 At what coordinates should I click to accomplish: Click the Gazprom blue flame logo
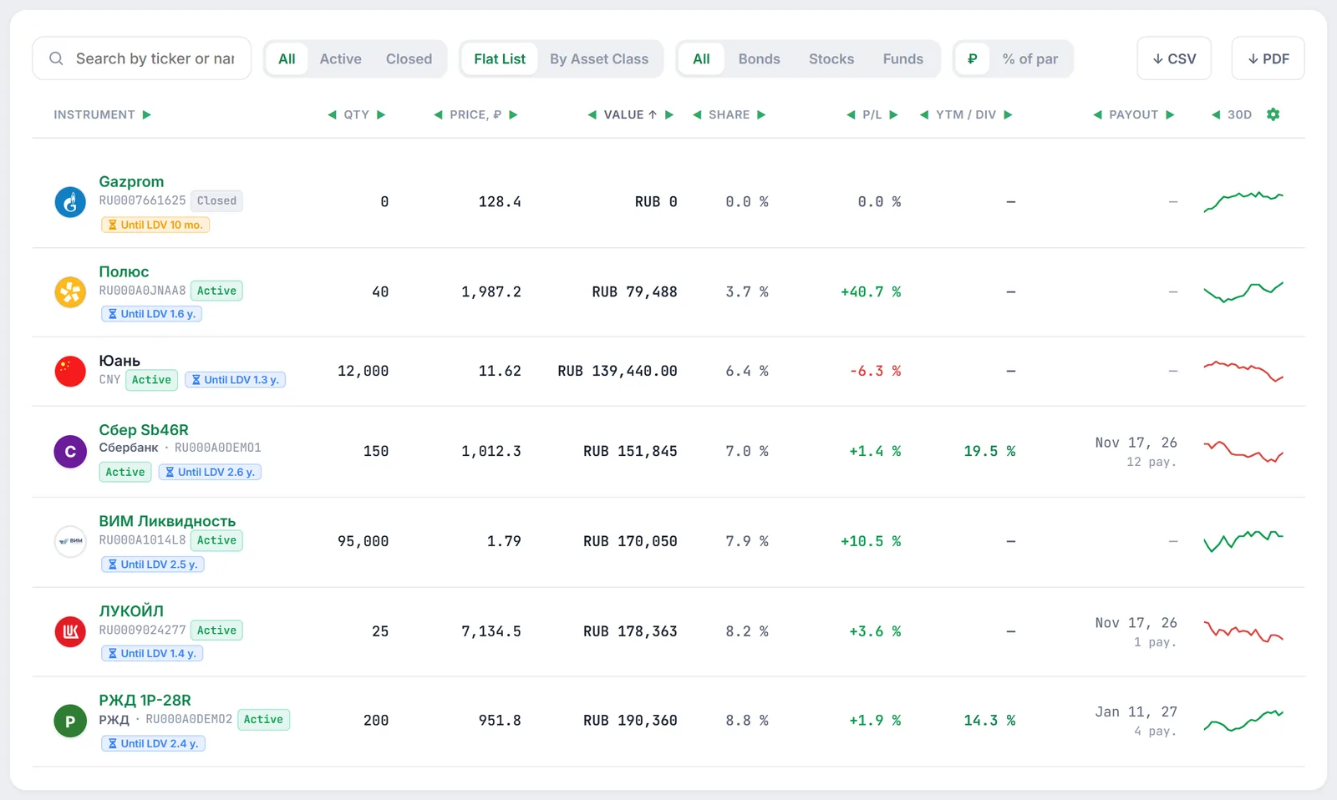(70, 202)
